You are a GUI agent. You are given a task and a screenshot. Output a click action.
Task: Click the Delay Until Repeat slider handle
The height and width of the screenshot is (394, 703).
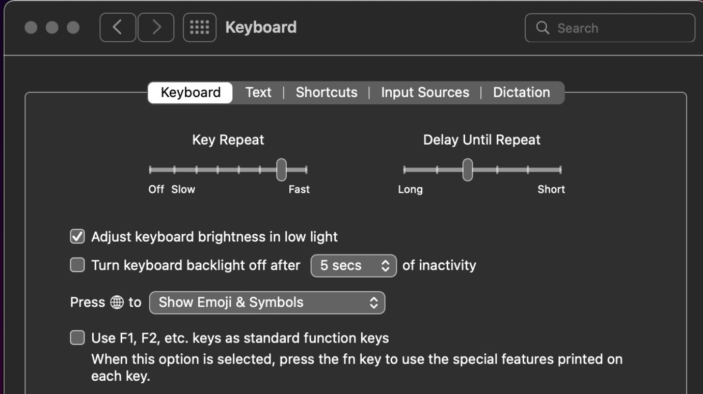click(x=468, y=170)
